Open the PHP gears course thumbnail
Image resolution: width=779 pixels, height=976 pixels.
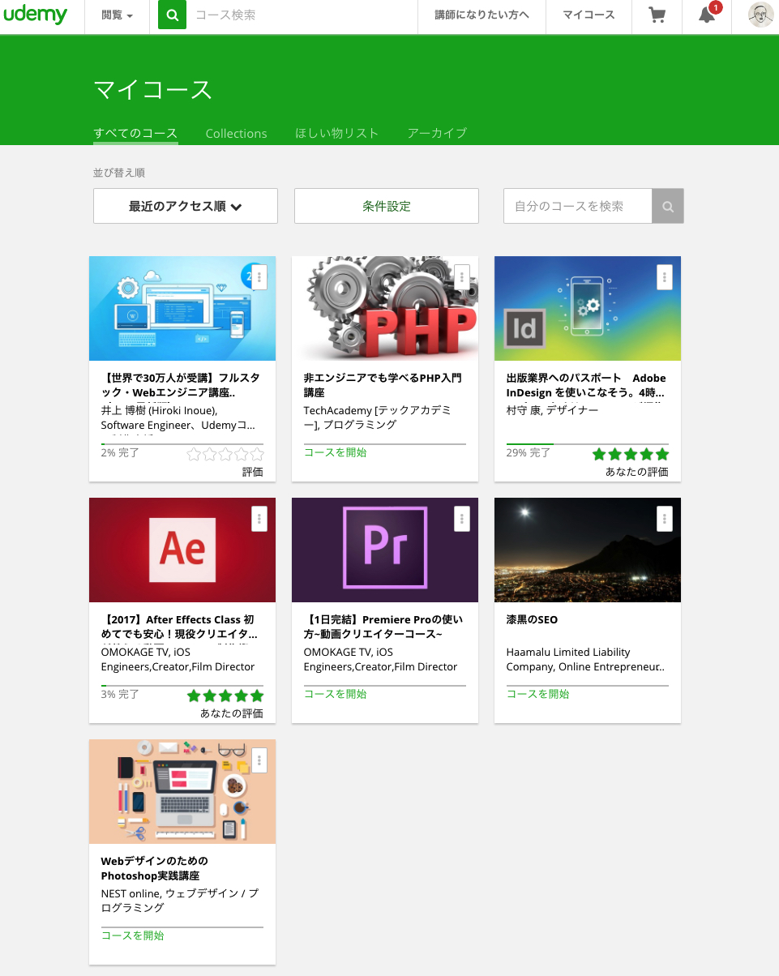[x=385, y=309]
